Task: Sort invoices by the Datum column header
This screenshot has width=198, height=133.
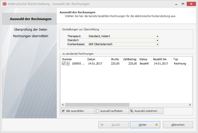Action: (95, 59)
